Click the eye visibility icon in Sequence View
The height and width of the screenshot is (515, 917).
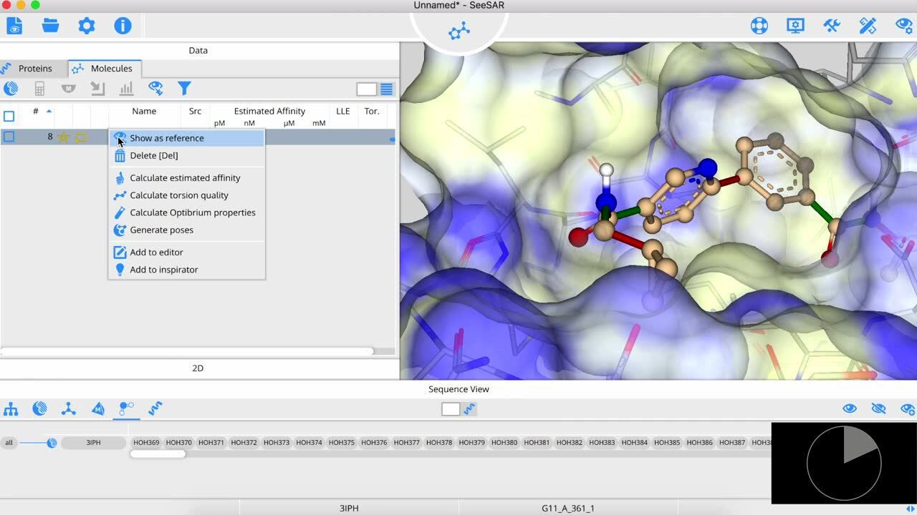pos(850,408)
